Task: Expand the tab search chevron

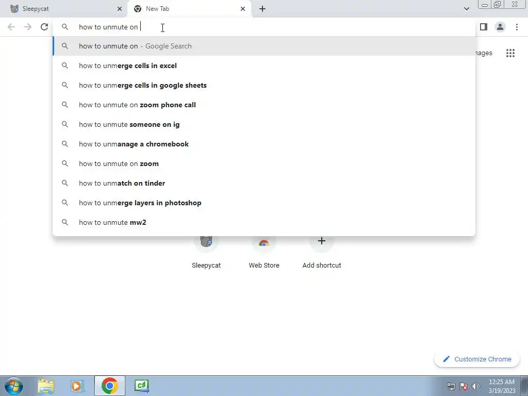Action: click(x=466, y=9)
